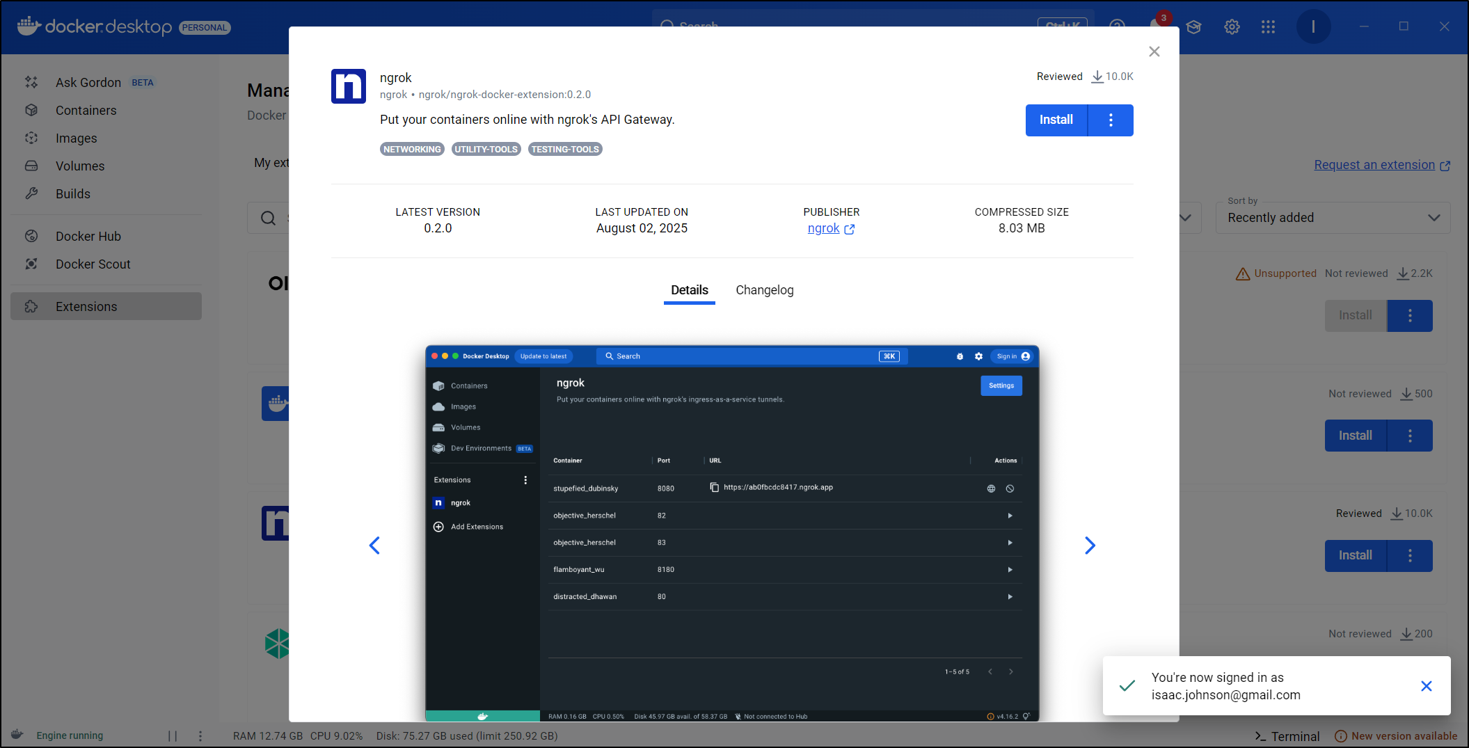Select the Details tab
The image size is (1469, 748).
[x=689, y=290]
